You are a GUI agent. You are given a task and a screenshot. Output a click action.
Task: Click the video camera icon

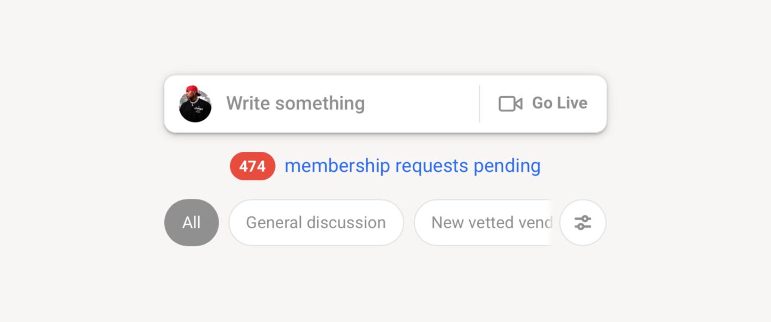point(510,104)
